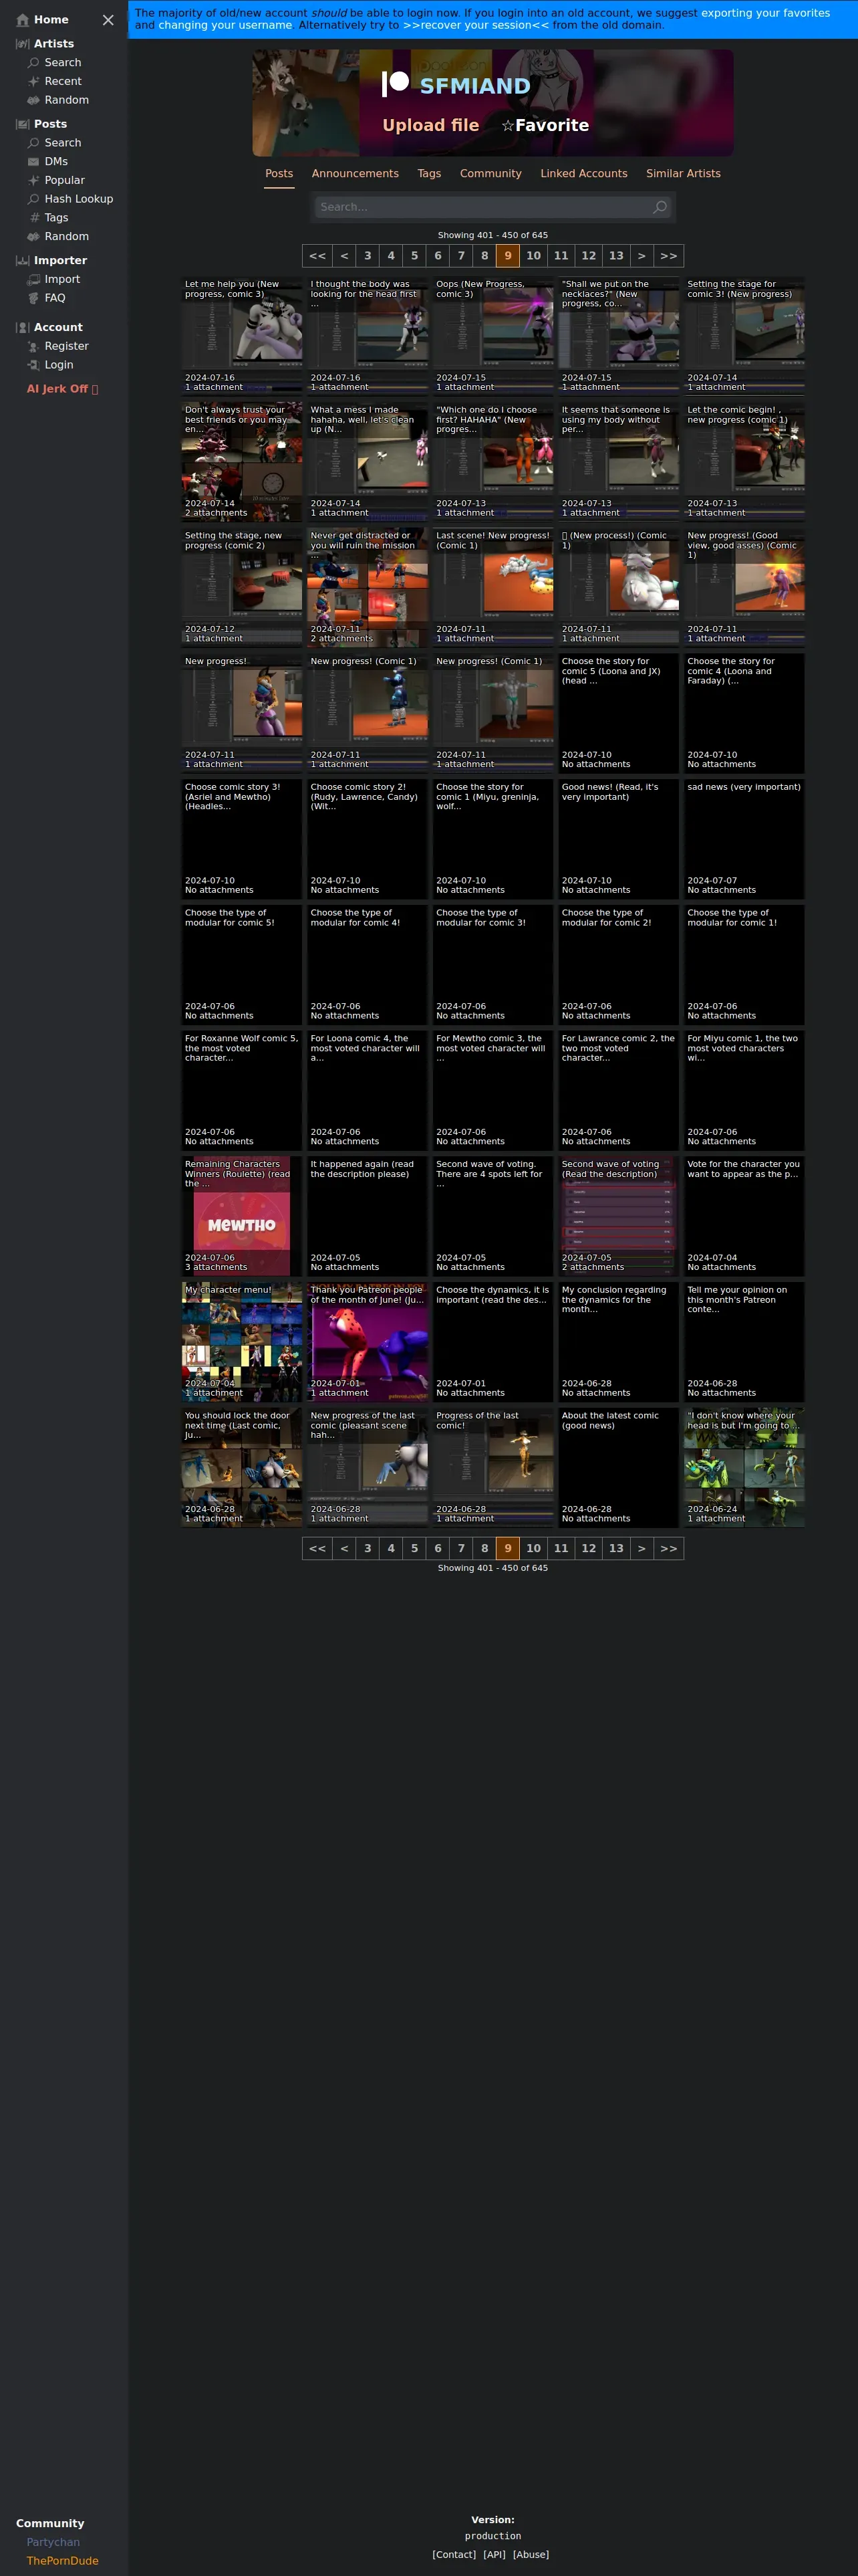Select page 10 in pagination above the posts
The width and height of the screenshot is (858, 2576).
tap(533, 256)
